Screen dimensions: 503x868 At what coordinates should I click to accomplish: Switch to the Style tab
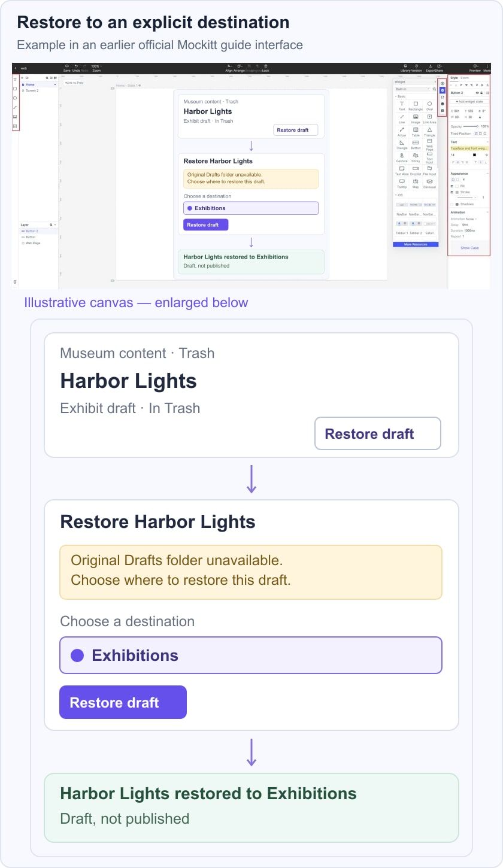[454, 78]
